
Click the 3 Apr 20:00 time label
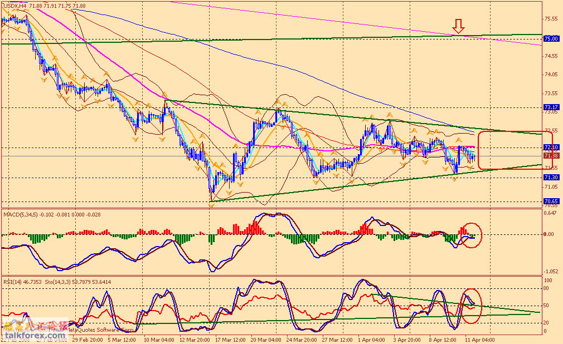click(407, 340)
